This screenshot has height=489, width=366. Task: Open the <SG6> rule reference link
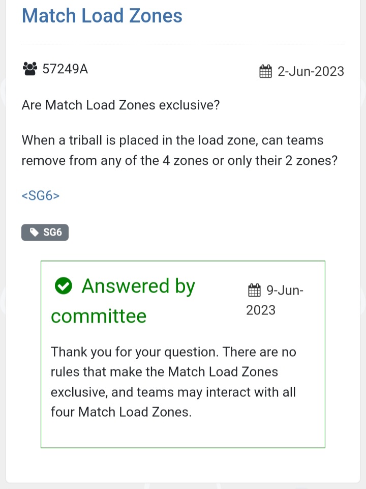(x=41, y=196)
